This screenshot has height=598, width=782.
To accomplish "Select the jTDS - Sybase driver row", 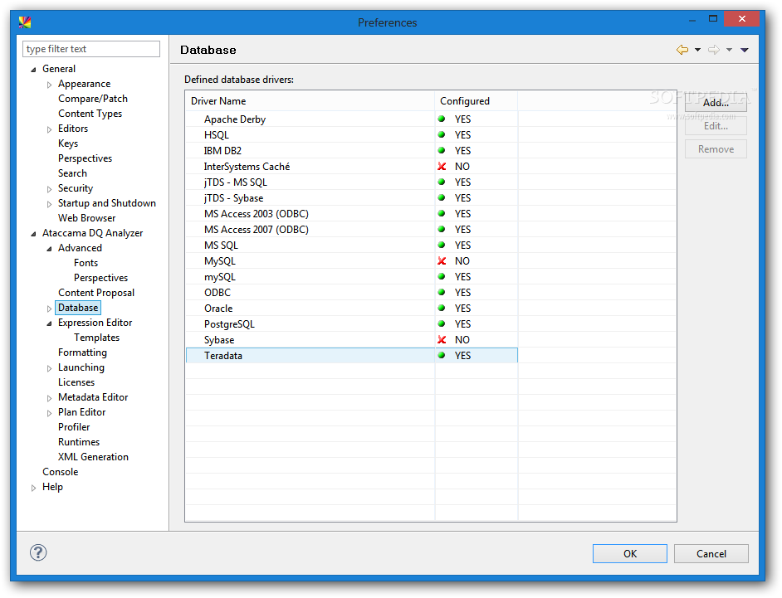I will coord(352,198).
